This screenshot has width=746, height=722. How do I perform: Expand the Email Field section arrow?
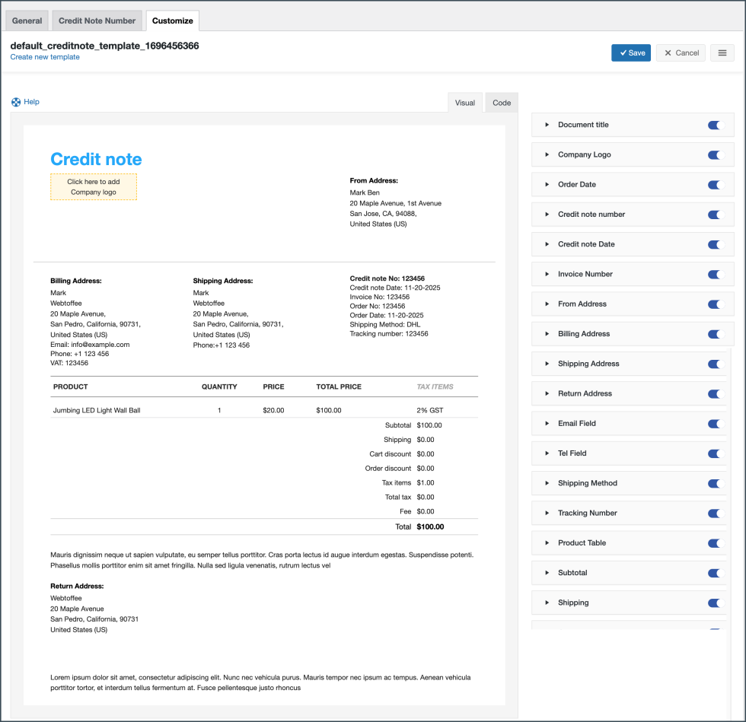click(547, 423)
